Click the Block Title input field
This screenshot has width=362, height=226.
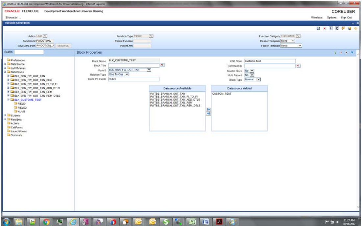pyautogui.click(x=134, y=65)
